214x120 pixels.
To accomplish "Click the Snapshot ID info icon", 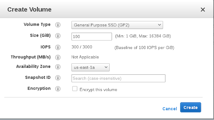I will click(x=58, y=78).
